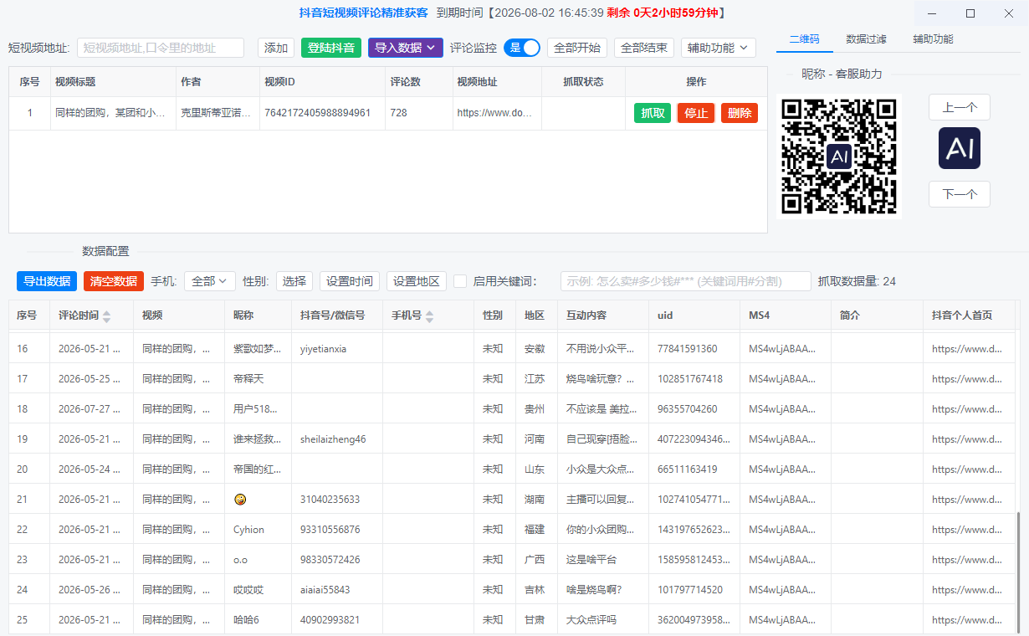
Task: Click the emoji nickname in row 21
Action: pos(240,500)
